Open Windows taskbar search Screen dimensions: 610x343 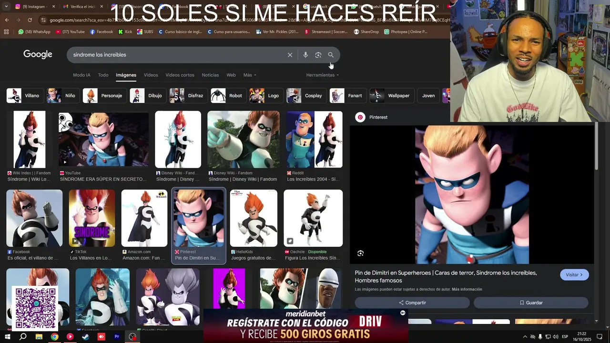click(x=23, y=337)
